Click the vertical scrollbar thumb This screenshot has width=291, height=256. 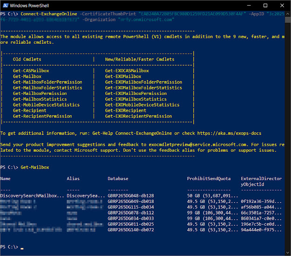point(288,20)
